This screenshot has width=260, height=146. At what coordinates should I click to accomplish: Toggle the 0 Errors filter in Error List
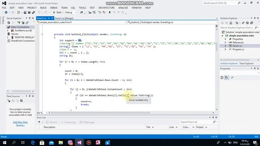[52, 122]
